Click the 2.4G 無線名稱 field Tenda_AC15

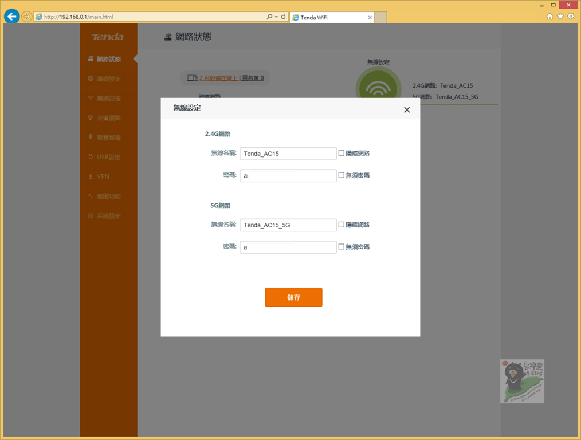coord(288,154)
